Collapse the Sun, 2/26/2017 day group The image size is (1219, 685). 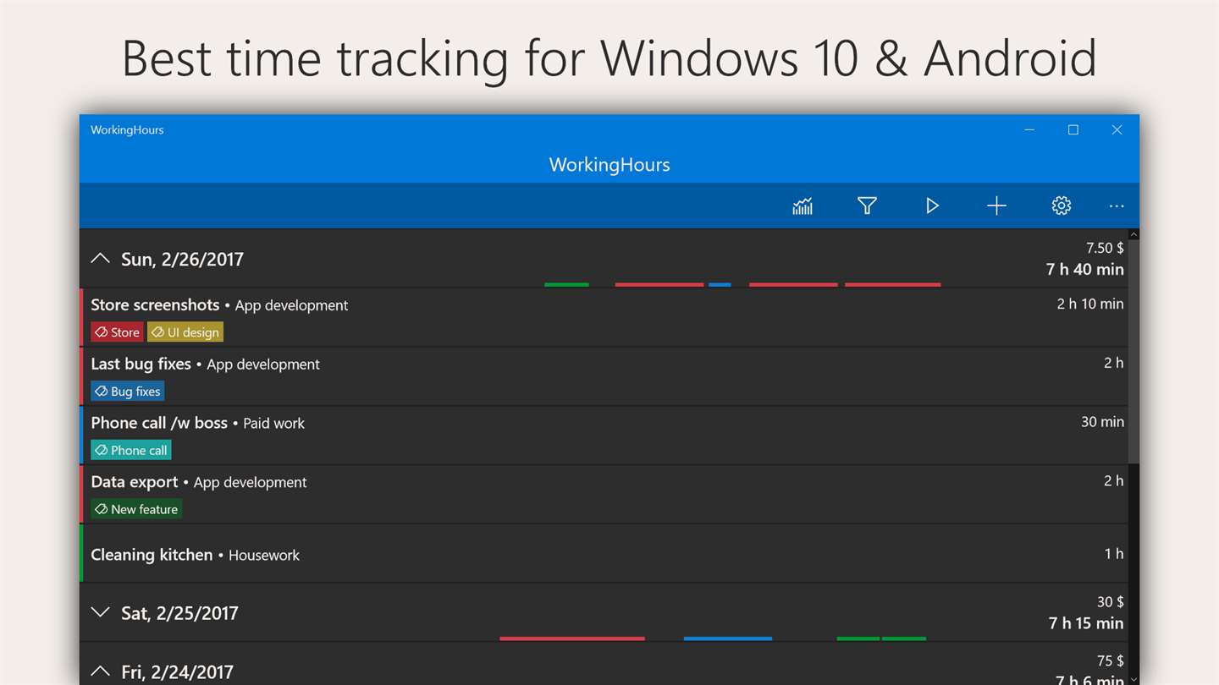tap(100, 259)
